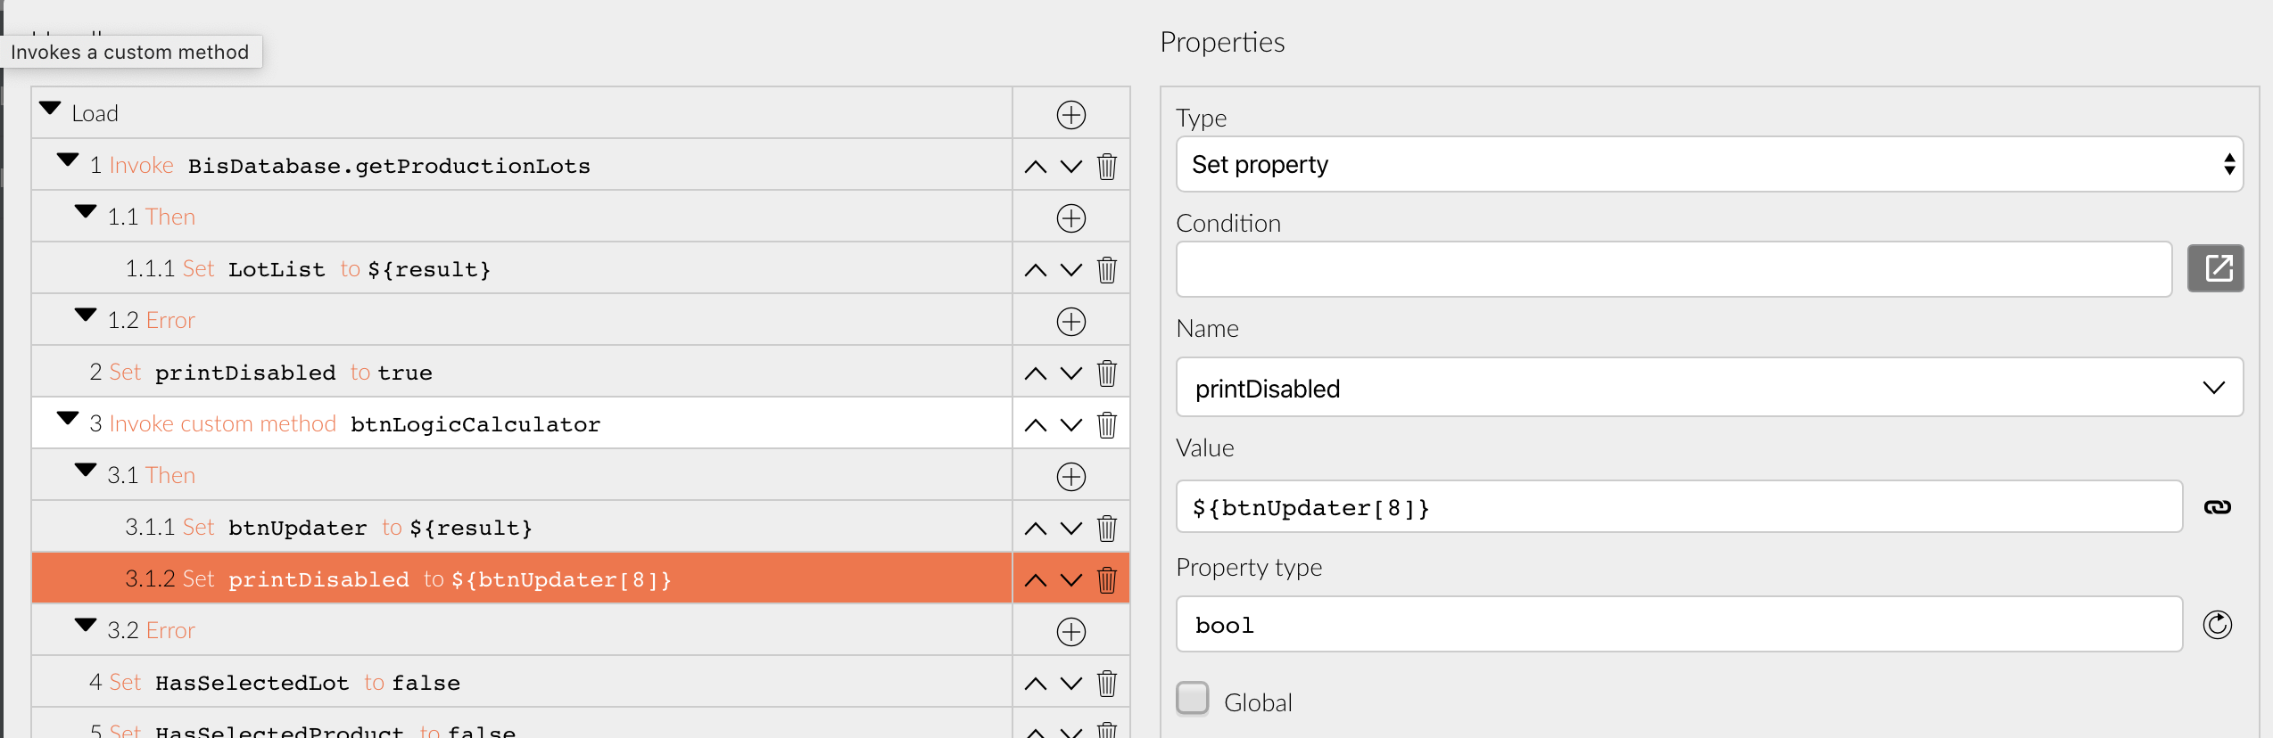Move Set printDisabled to true action down

point(1070,373)
